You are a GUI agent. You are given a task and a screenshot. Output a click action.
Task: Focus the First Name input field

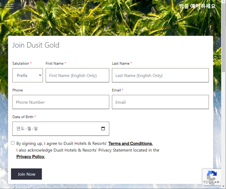77,75
